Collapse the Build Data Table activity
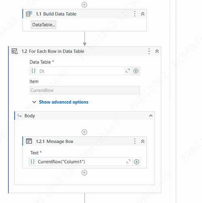Viewport: 202px width, 203px height. coord(143,14)
